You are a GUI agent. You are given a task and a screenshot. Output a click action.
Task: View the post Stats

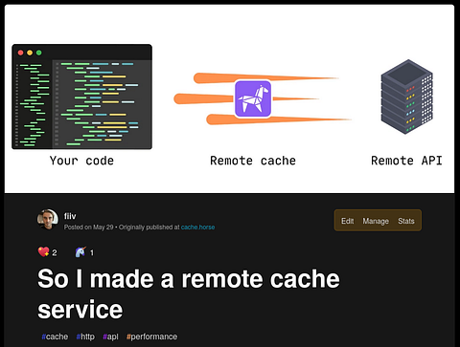pyautogui.click(x=406, y=221)
